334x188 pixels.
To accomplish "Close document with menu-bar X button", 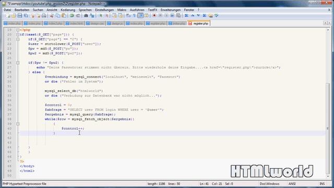I will click(x=329, y=10).
